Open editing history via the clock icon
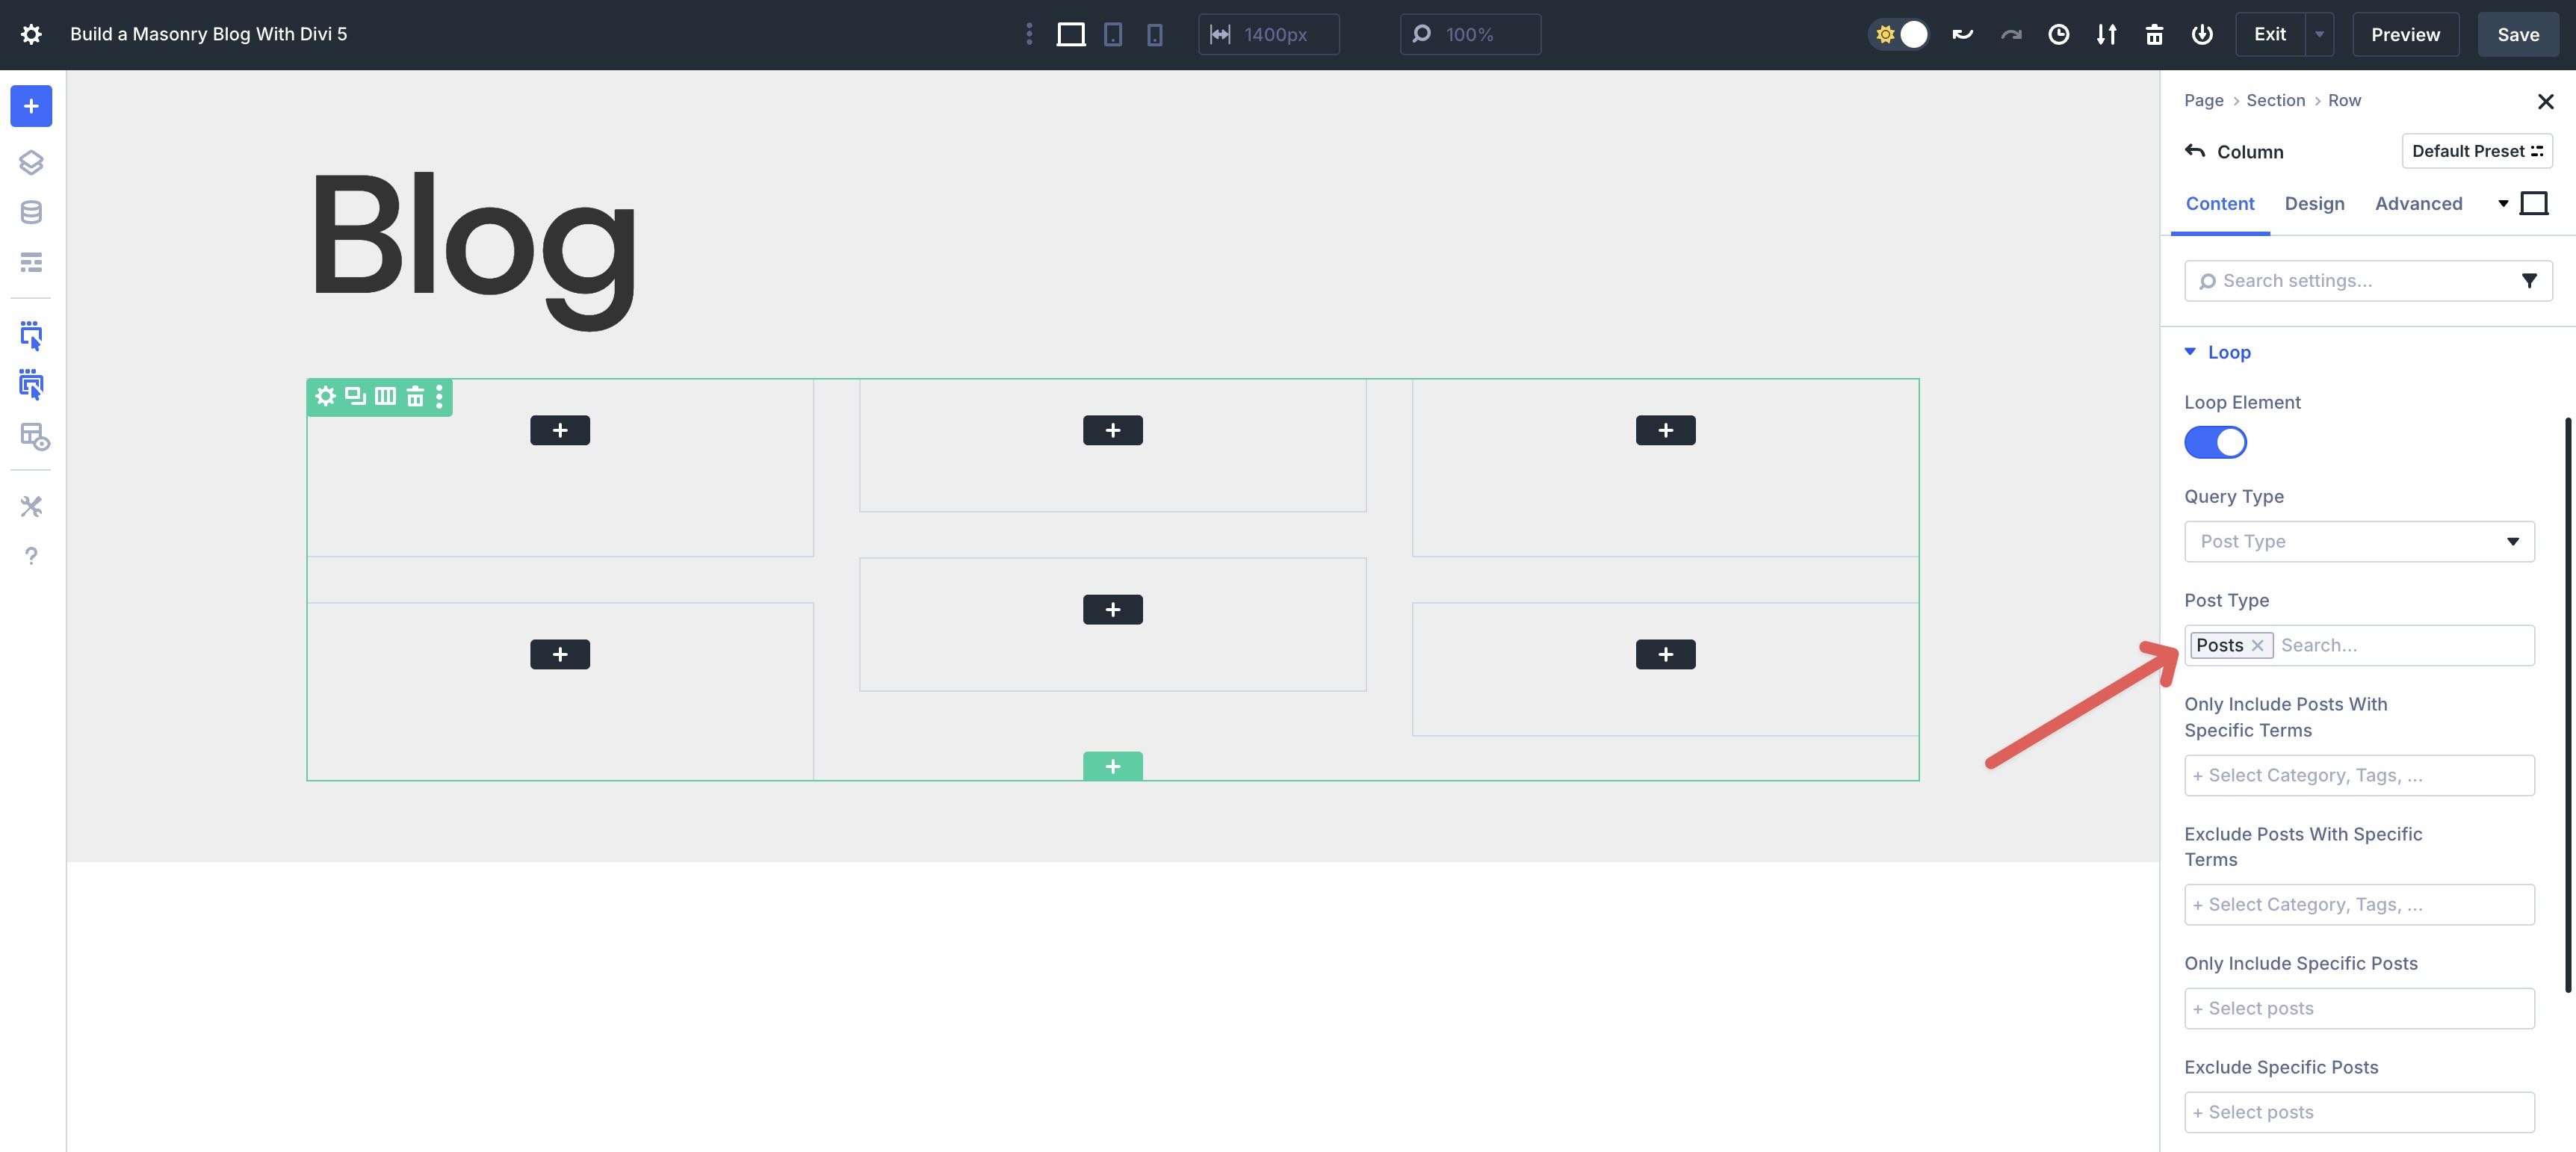2576x1152 pixels. tap(2059, 33)
